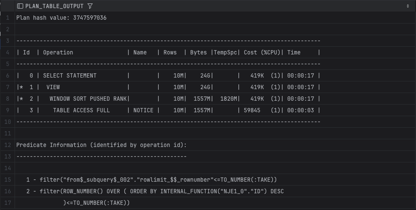Select the VIEW operation row
The image size is (416, 210).
215,87
